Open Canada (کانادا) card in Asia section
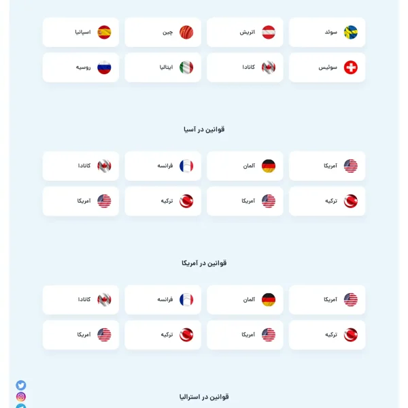This screenshot has height=408, width=408. 81,166
